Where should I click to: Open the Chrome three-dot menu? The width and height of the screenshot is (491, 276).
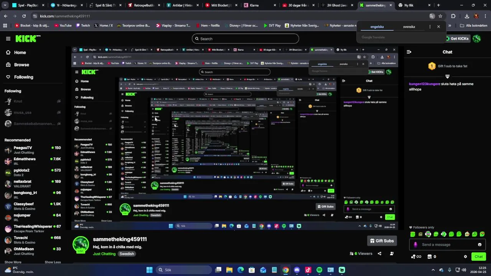(485, 16)
